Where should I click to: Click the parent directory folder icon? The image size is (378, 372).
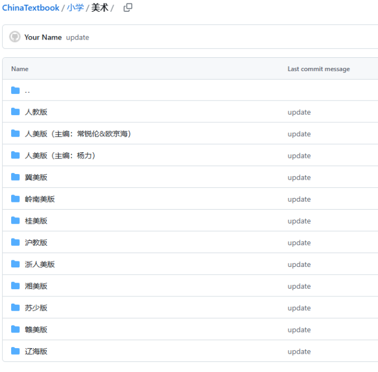(x=16, y=90)
